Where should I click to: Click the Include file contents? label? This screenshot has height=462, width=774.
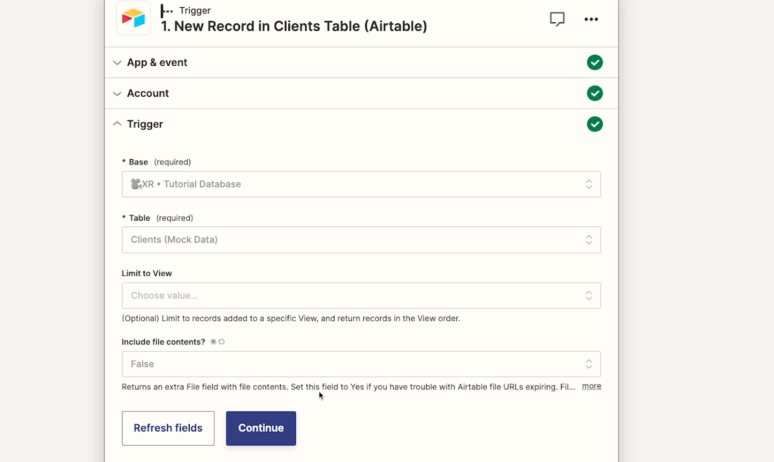164,342
